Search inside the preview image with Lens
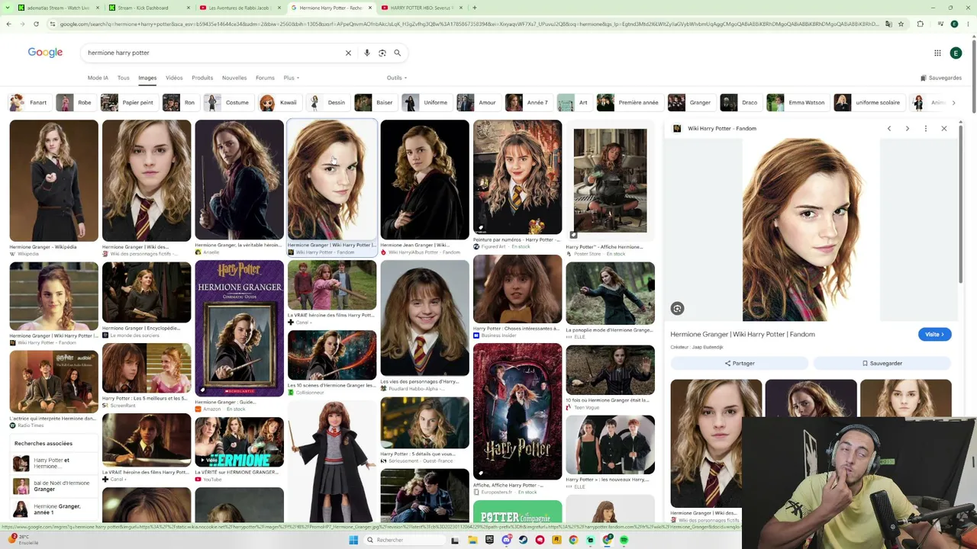Image resolution: width=977 pixels, height=549 pixels. pos(677,309)
